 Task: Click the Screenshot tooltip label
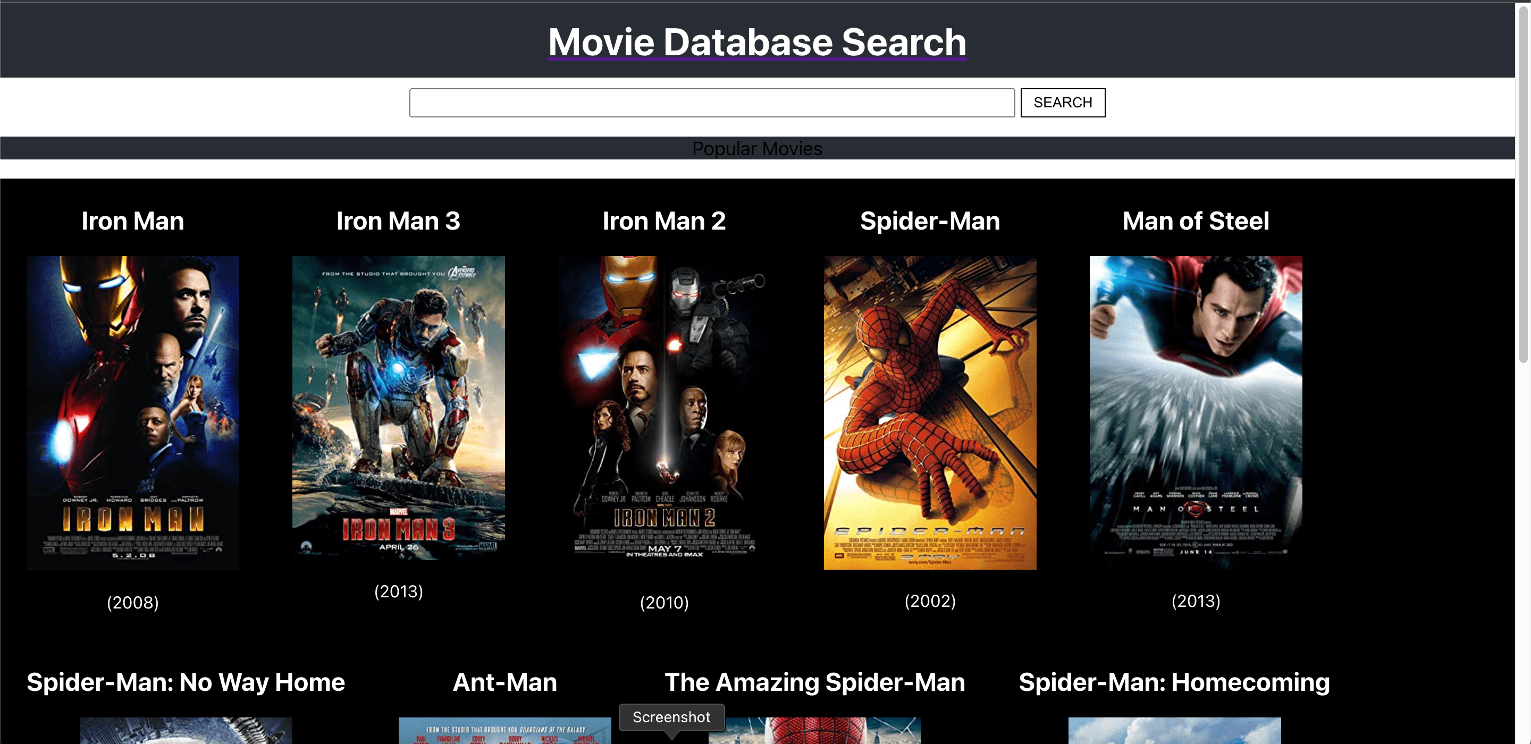671,717
